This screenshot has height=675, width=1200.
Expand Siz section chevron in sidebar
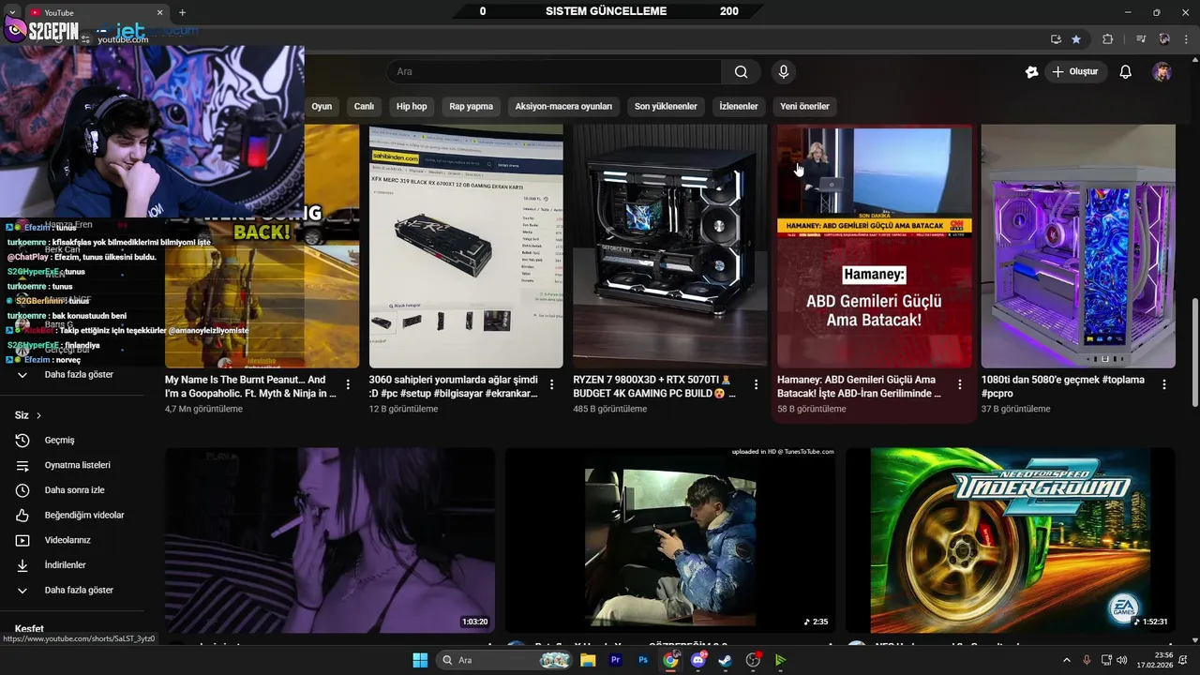(x=38, y=415)
